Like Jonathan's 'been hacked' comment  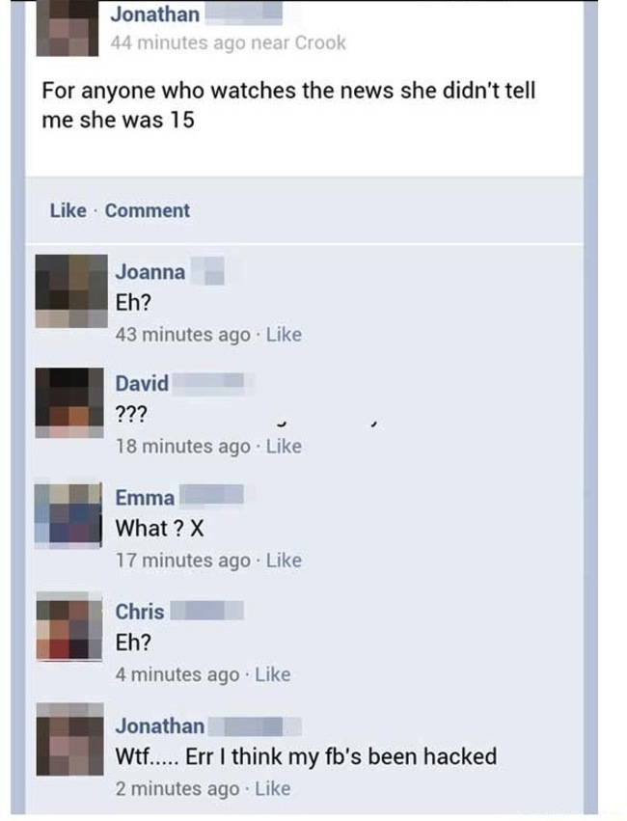click(x=273, y=788)
